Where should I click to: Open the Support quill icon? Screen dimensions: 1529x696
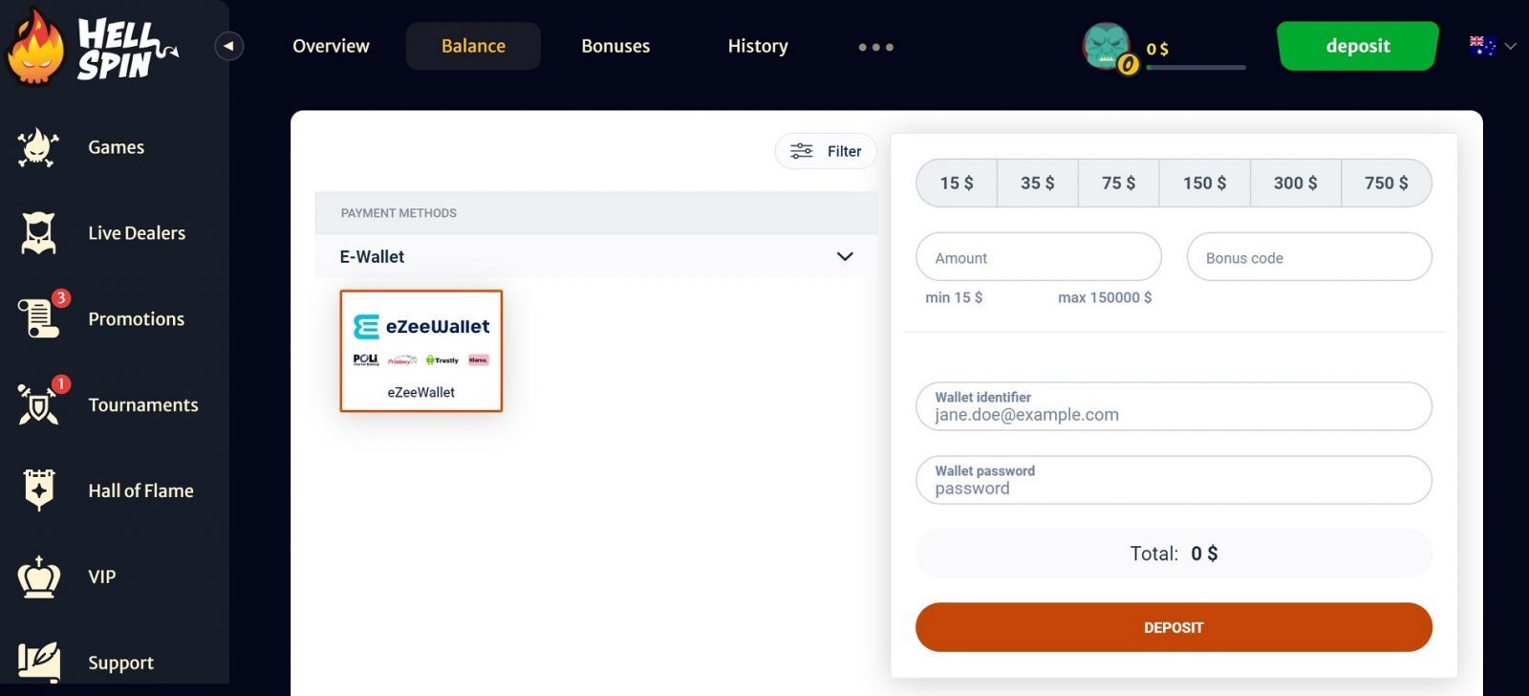(38, 662)
